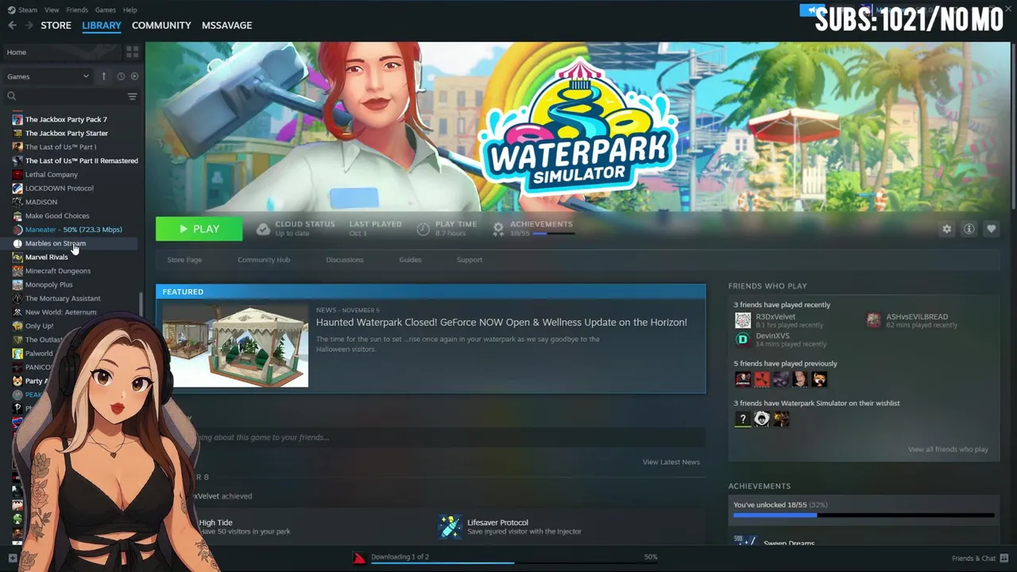Screen dimensions: 1017x572
Task: Open the Games menu
Action: (105, 10)
